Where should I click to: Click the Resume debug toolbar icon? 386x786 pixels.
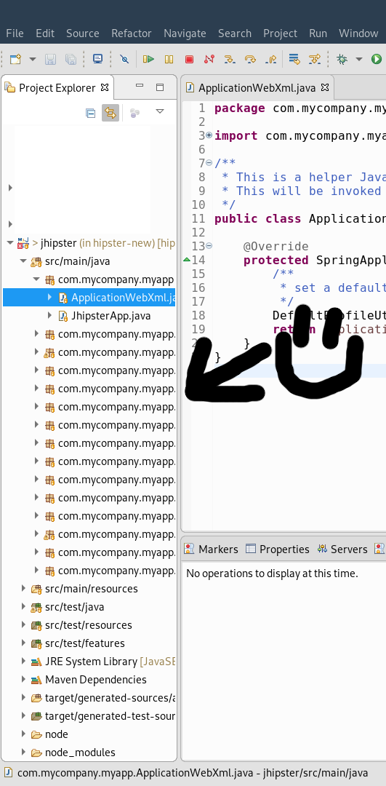(x=148, y=59)
